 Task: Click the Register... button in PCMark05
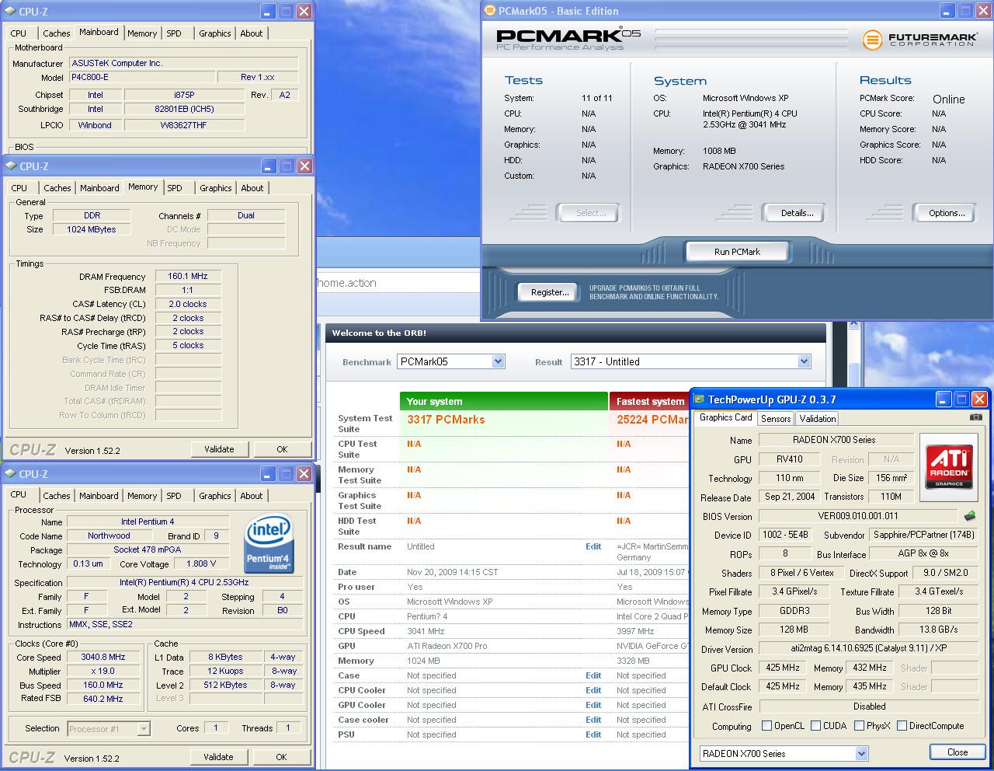tap(550, 292)
